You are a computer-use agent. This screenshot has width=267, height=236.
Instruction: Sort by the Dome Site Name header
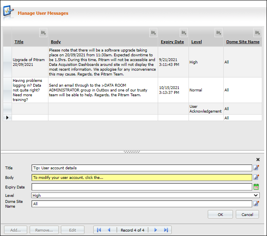243,42
